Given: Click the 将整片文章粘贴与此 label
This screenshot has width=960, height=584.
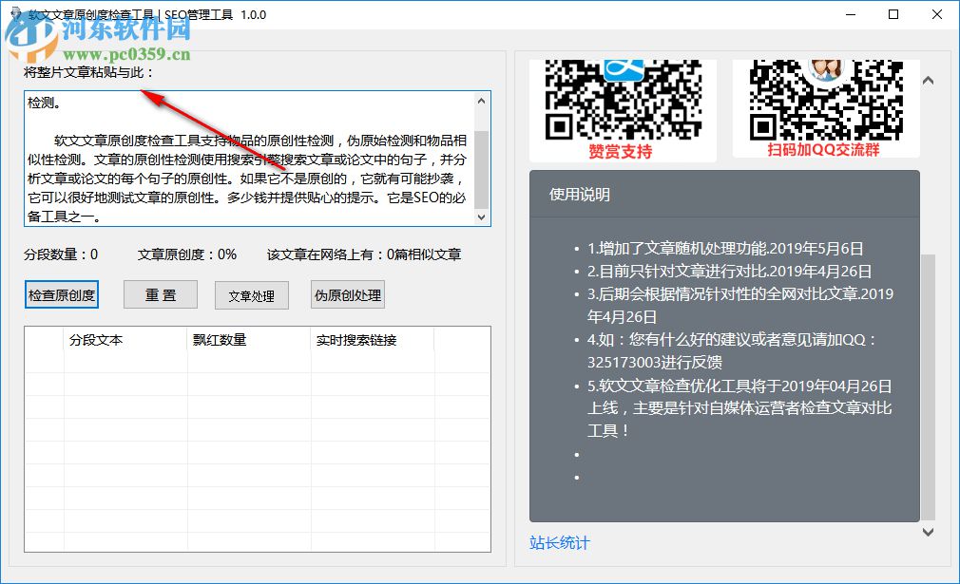Looking at the screenshot, I should (88, 72).
